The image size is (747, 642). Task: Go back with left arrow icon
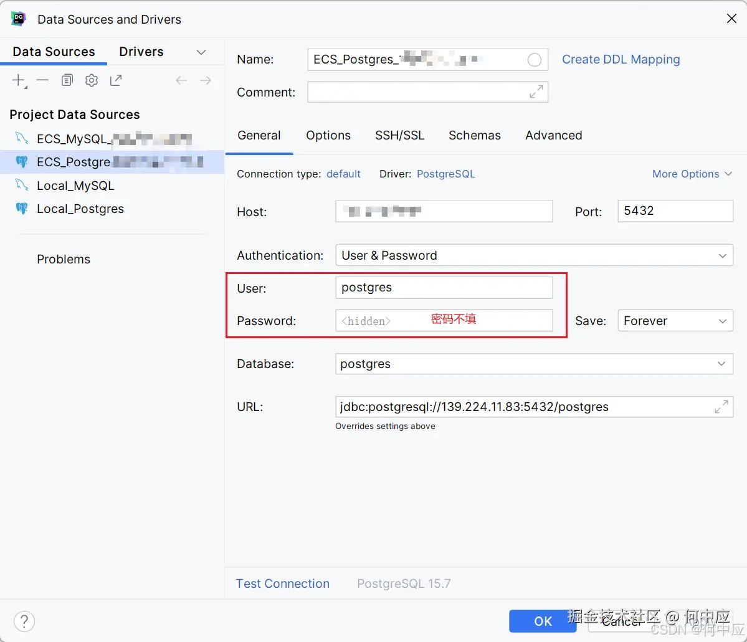click(181, 80)
